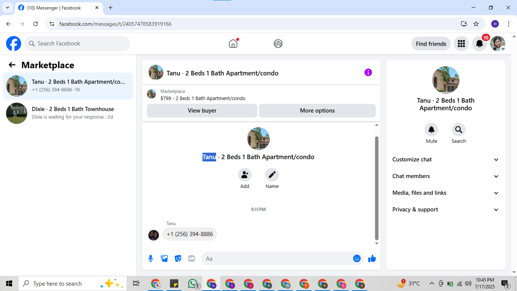Open the $799 Marketplace listing link

pyautogui.click(x=203, y=99)
